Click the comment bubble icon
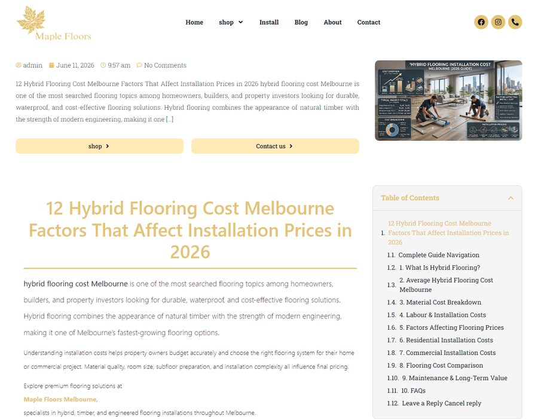The width and height of the screenshot is (538, 419). point(139,65)
